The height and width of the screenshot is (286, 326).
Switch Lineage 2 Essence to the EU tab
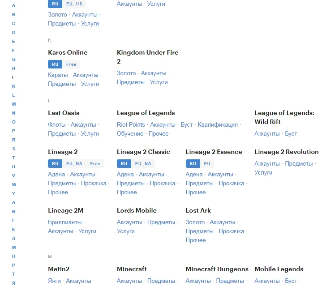coord(207,163)
